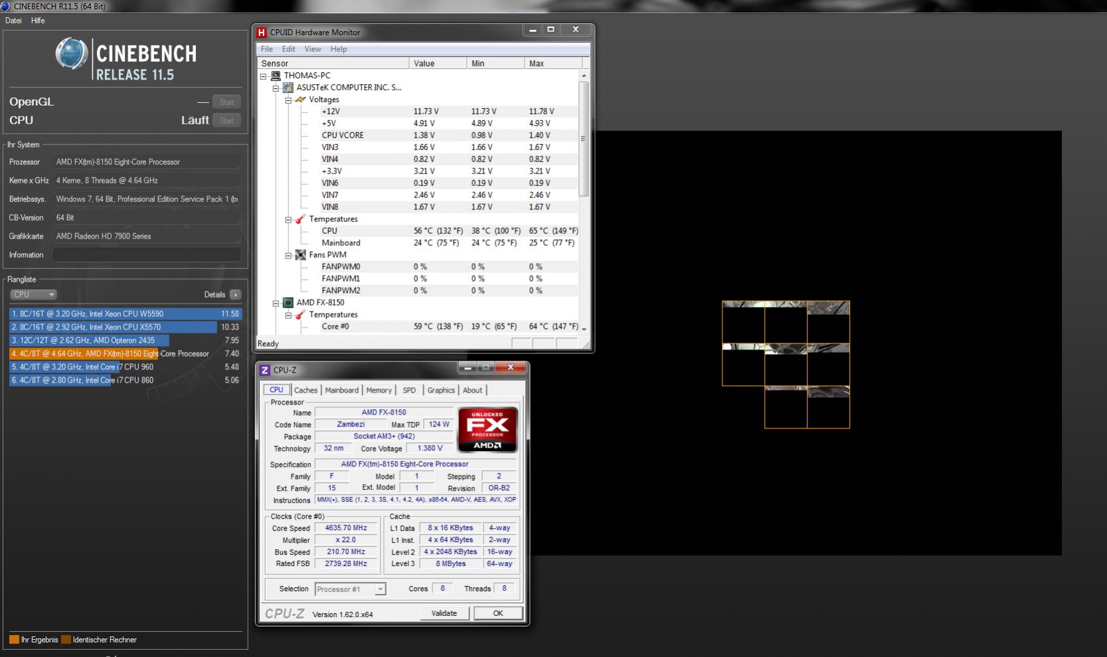The width and height of the screenshot is (1107, 657).
Task: Switch to the About tab
Action: click(x=473, y=391)
